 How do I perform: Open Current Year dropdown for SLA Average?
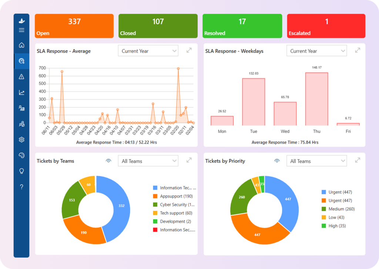click(x=148, y=51)
